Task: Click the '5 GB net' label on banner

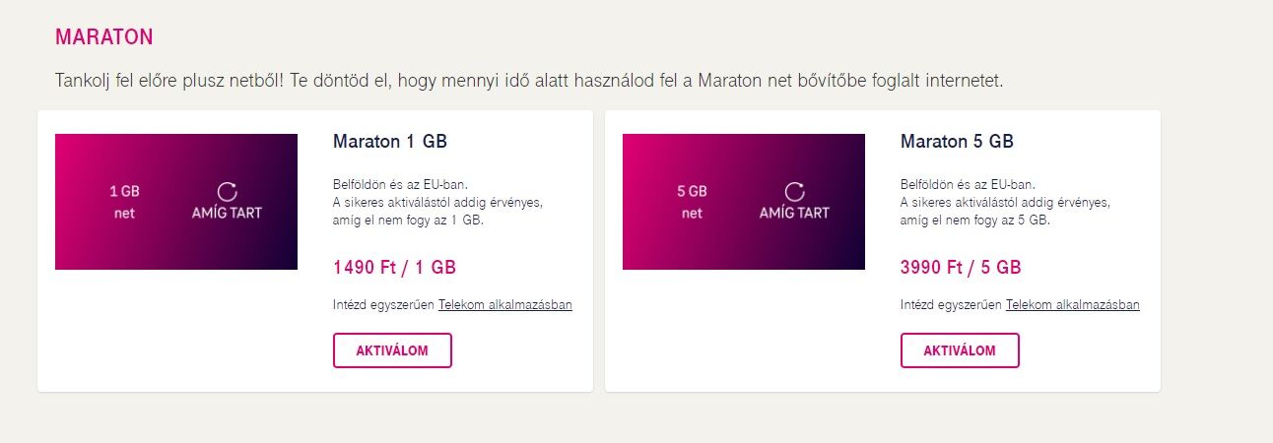Action: click(x=692, y=202)
